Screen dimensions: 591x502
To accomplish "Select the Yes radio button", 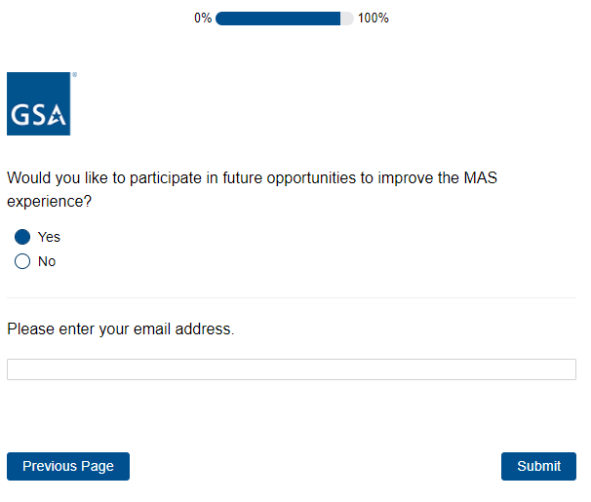I will [x=22, y=237].
